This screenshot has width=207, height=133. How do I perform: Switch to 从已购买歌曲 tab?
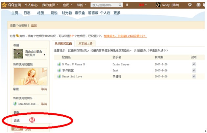pyautogui.click(x=63, y=43)
